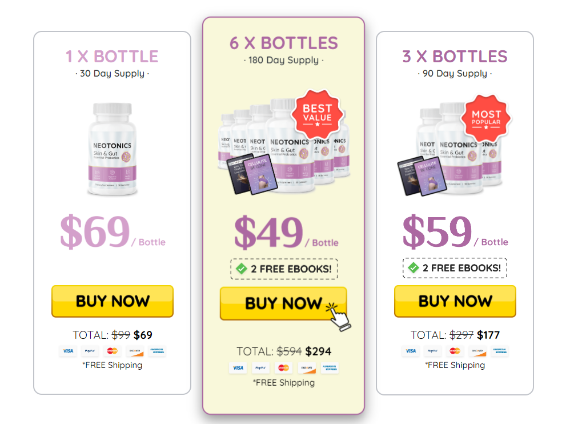This screenshot has width=566, height=424.
Task: Click the Best Value red badge
Action: (317, 114)
